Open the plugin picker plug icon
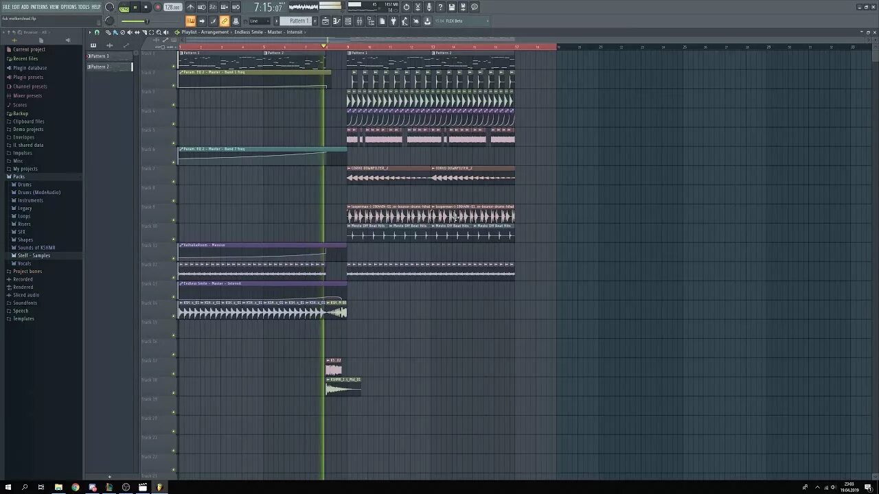The image size is (879, 494). click(x=393, y=21)
